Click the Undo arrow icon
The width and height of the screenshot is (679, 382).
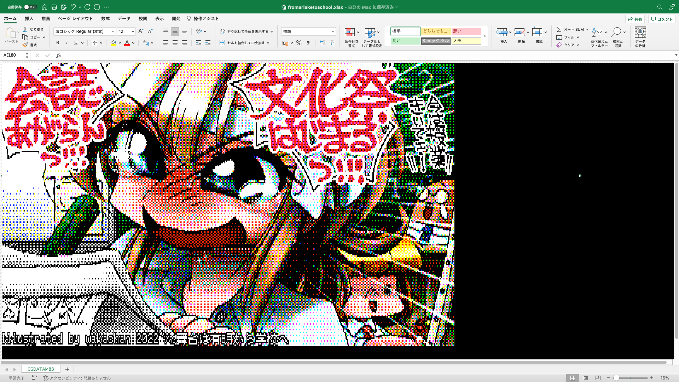[73, 7]
